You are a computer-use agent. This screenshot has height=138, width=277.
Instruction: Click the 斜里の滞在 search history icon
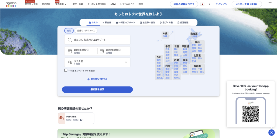point(62,118)
